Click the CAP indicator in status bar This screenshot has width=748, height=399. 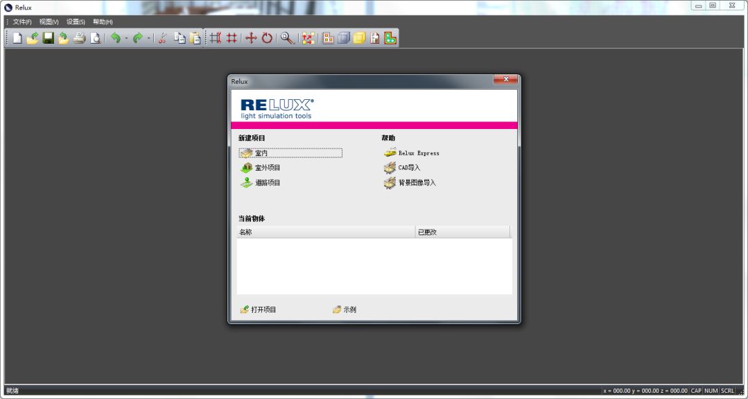[697, 391]
